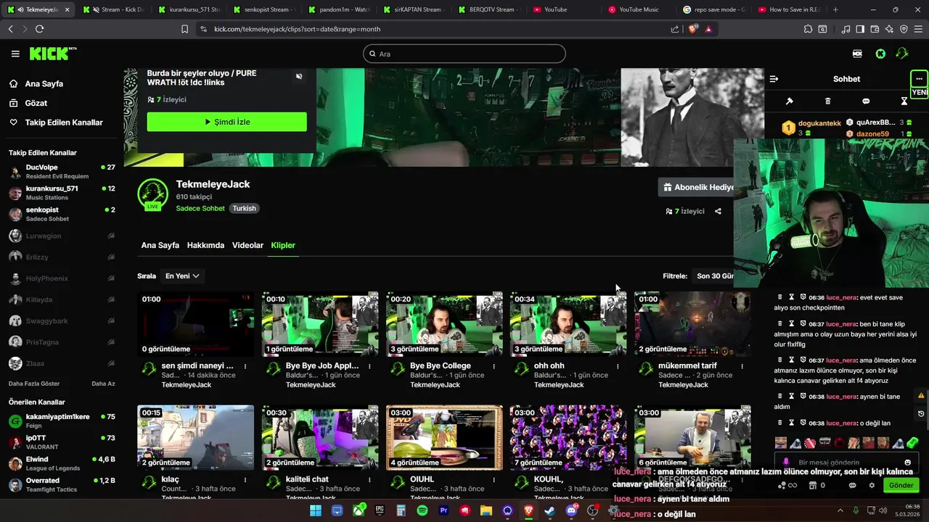Click Daha Az in the sidebar
This screenshot has width=929, height=522.
(103, 384)
